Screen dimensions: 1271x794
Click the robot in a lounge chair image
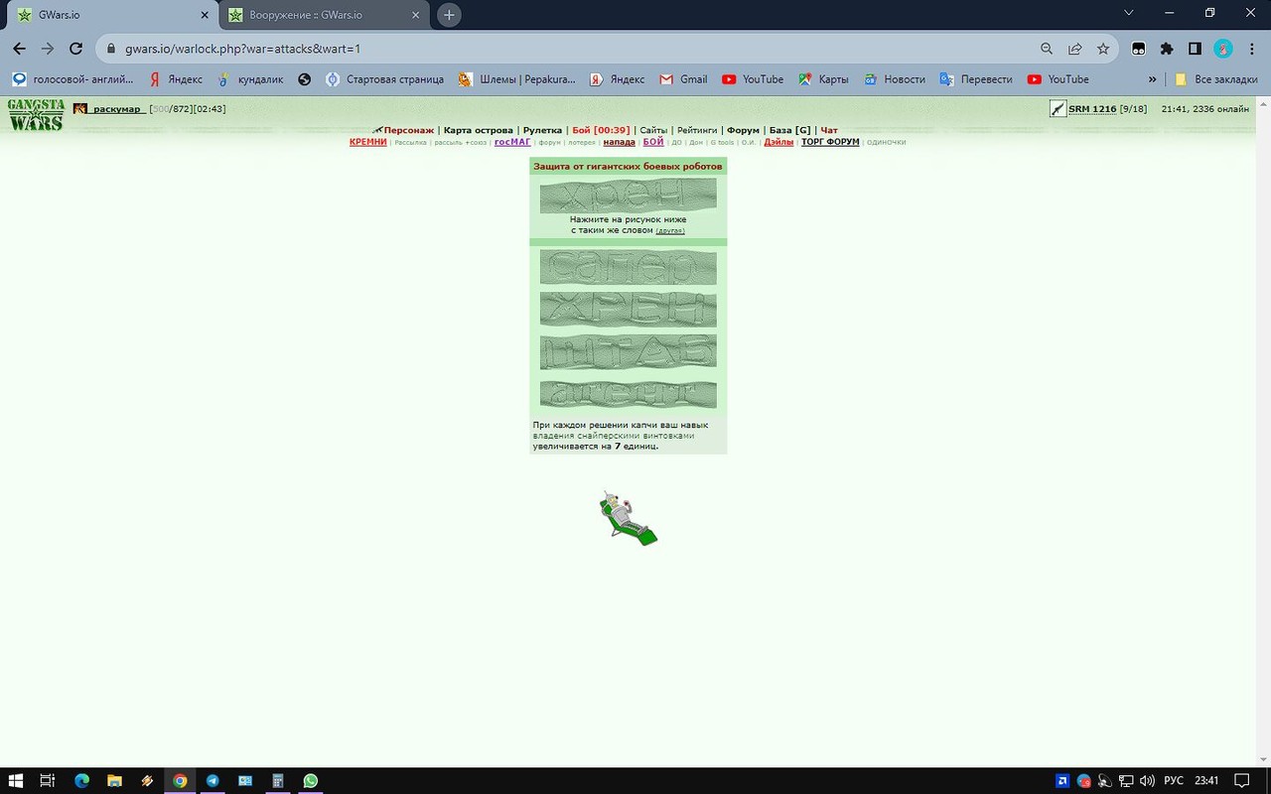pos(628,518)
